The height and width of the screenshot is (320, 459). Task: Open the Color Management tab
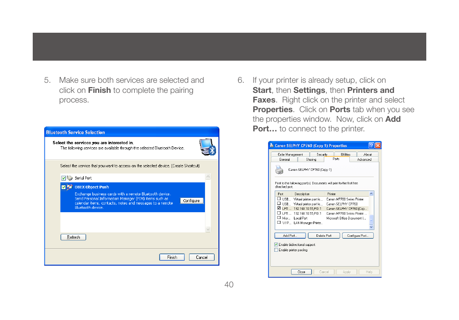[x=290, y=154]
